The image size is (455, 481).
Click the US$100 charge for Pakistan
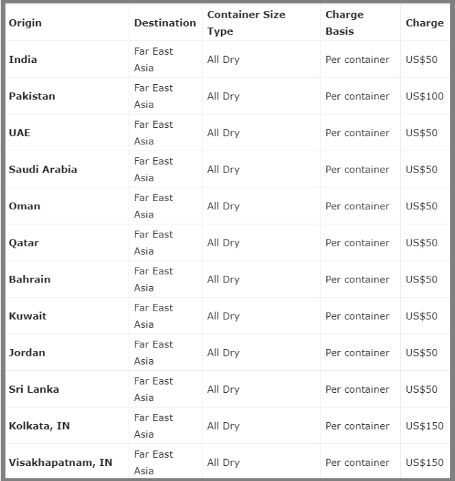(x=424, y=96)
